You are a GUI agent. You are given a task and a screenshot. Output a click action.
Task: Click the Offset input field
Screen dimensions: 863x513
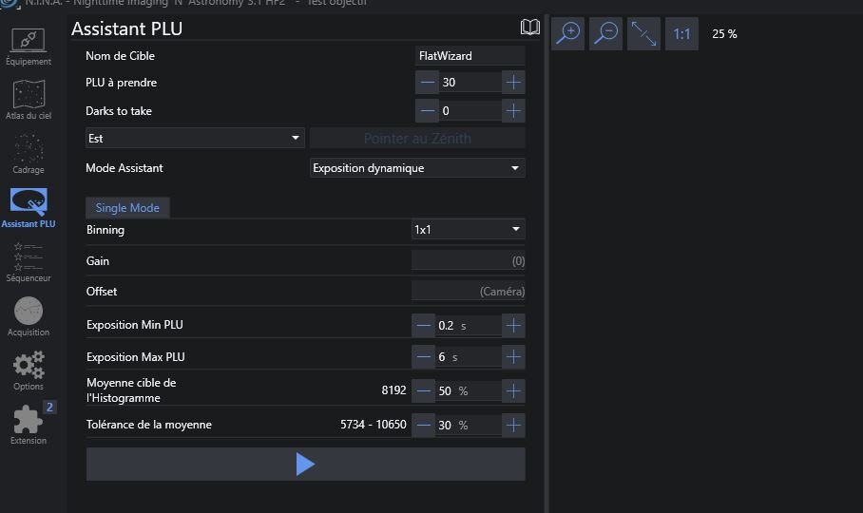[x=468, y=292]
